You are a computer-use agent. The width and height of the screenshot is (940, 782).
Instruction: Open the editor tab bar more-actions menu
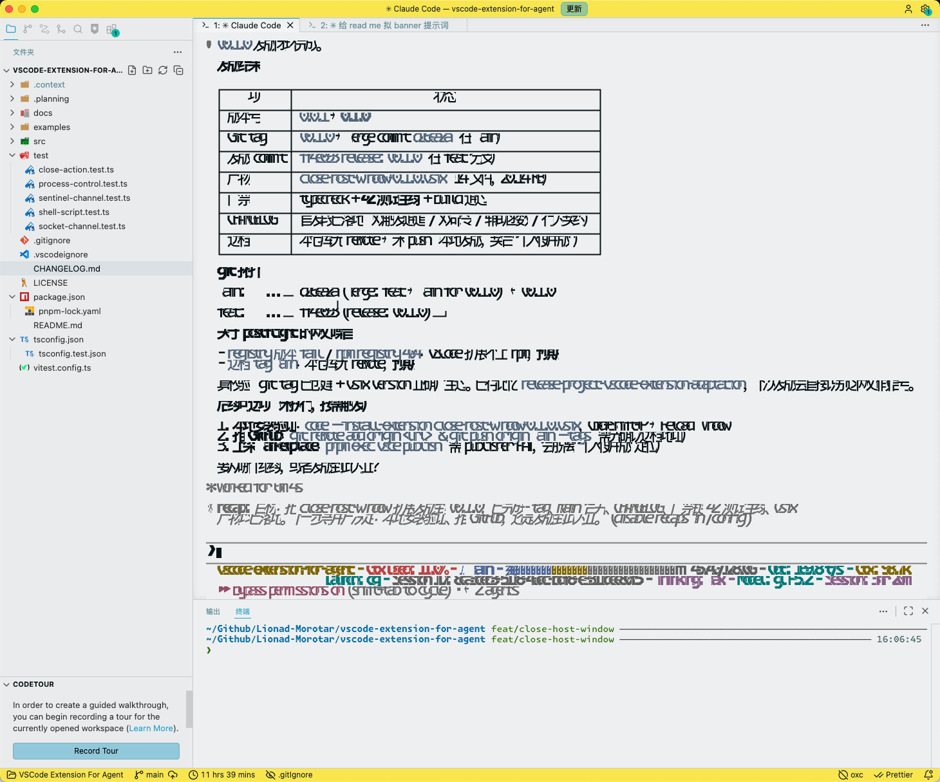[925, 25]
